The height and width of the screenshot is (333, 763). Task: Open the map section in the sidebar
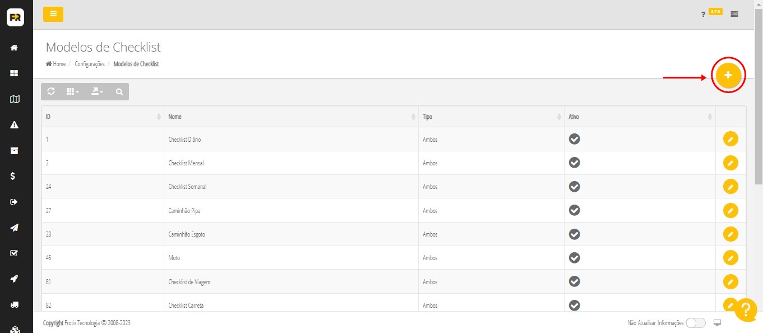pyautogui.click(x=15, y=99)
